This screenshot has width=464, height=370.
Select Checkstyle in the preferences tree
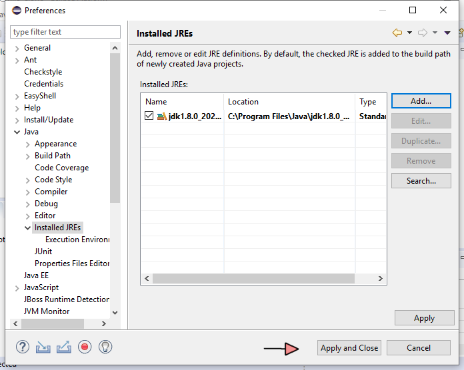tap(43, 72)
